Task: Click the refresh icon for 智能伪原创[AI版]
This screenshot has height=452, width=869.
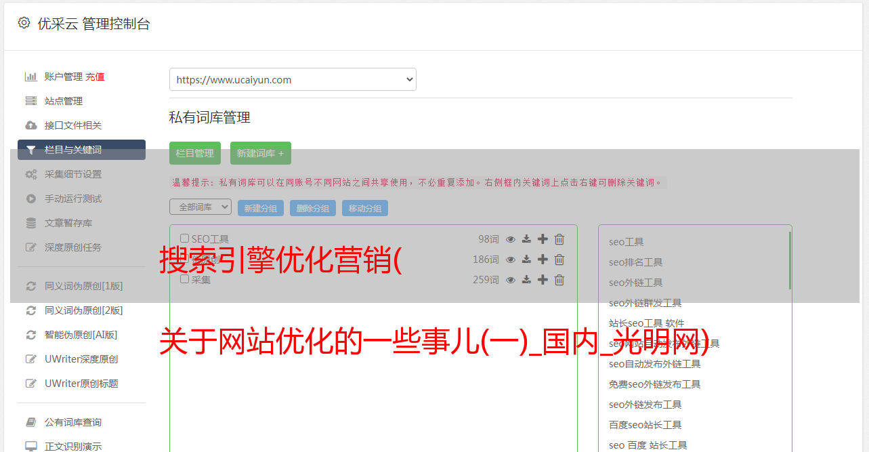Action: (31, 335)
